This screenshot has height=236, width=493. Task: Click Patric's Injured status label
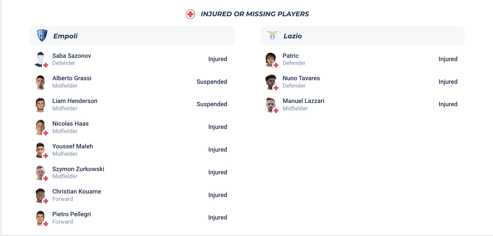pyautogui.click(x=448, y=59)
